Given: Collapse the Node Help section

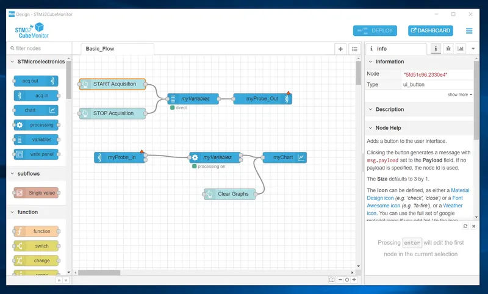Looking at the screenshot, I should [x=371, y=128].
